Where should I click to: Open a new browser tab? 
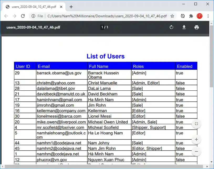coord(71,7)
